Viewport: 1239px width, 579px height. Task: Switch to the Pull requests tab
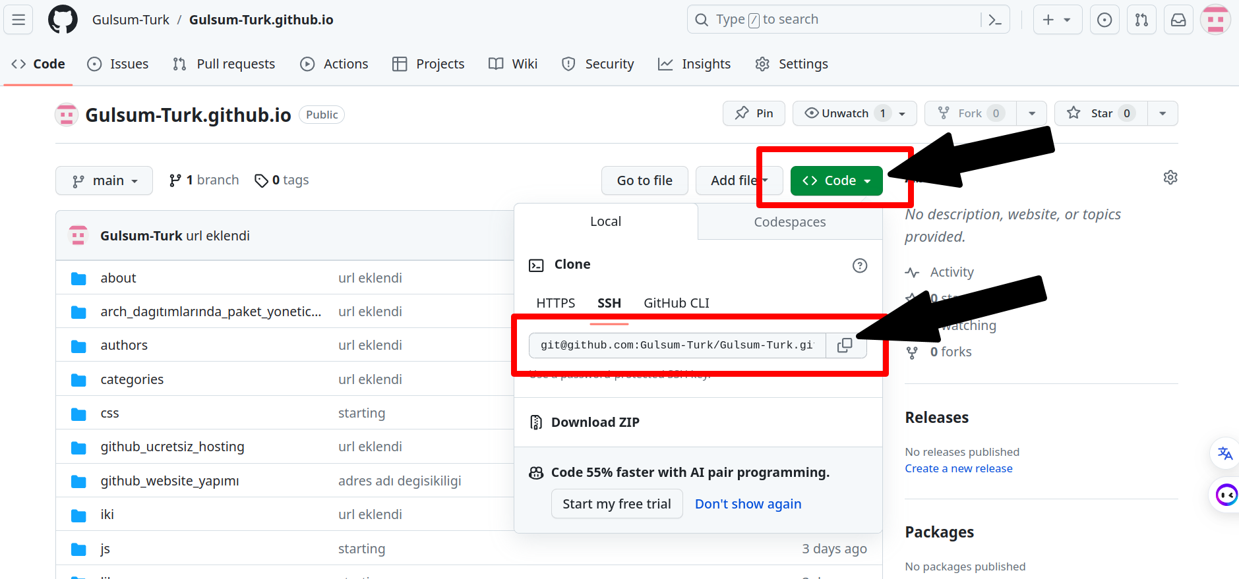click(224, 64)
